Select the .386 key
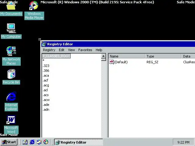Viewport: 195px width, 146px height. (x=46, y=71)
